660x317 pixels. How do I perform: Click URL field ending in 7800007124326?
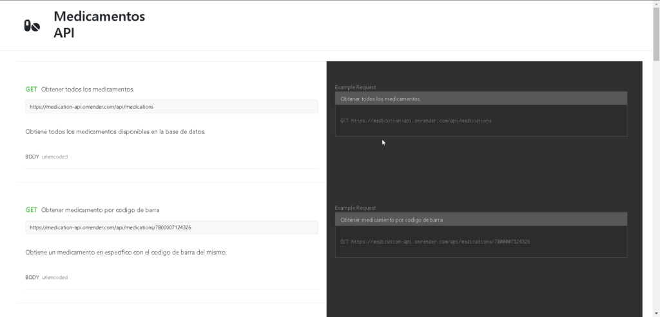(x=171, y=227)
